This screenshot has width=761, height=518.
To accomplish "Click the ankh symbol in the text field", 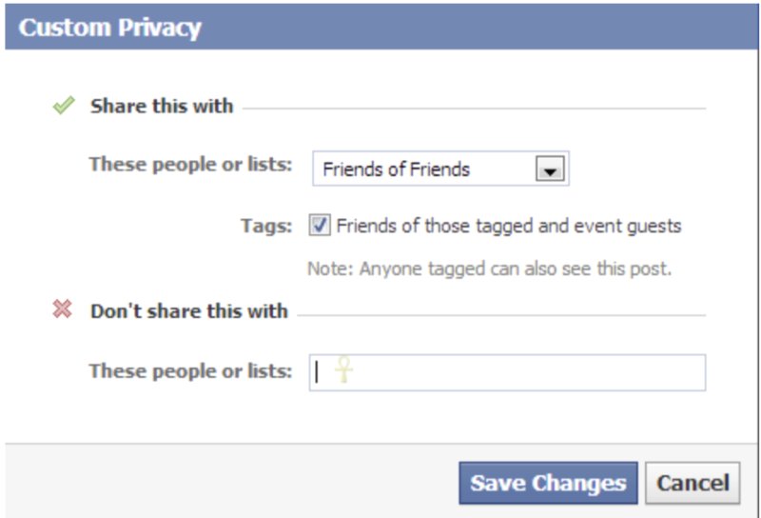I will click(344, 369).
